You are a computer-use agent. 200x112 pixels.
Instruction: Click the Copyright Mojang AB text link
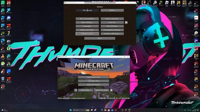click(114, 98)
